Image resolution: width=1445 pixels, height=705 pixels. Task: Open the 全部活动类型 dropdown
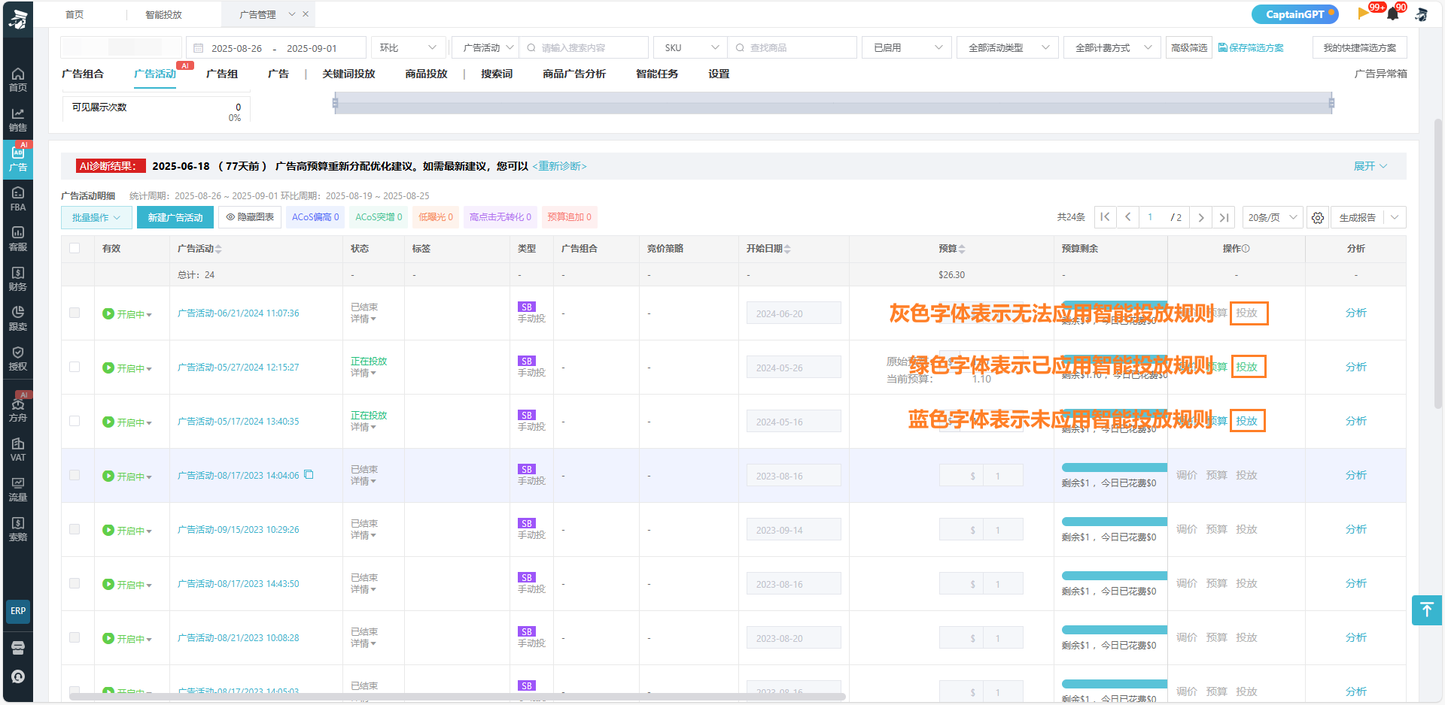click(1008, 47)
